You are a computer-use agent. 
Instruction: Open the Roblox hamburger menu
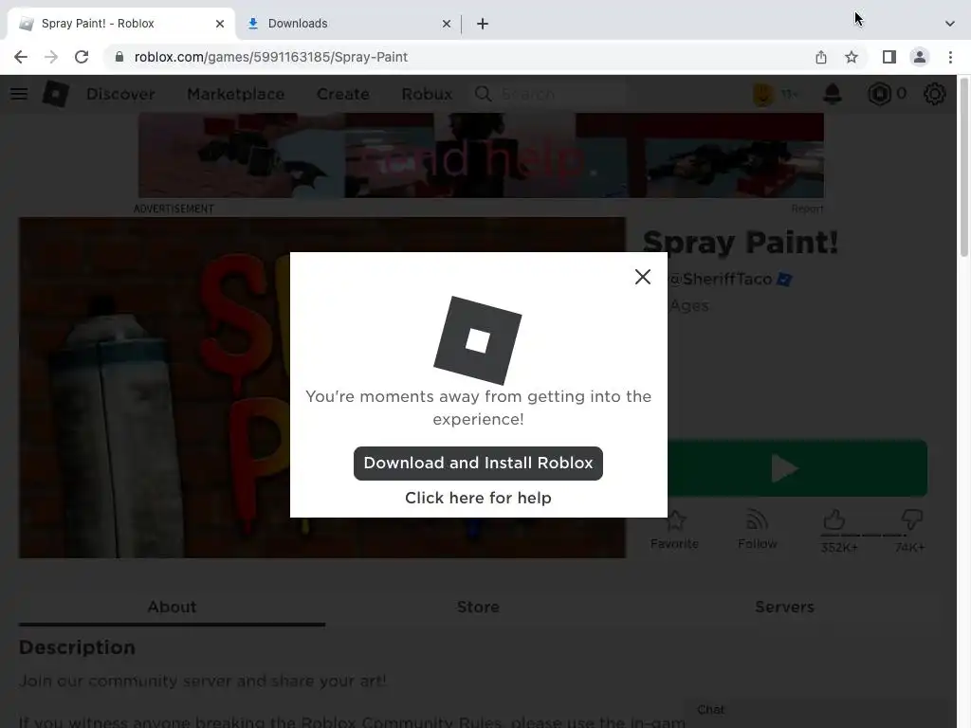[x=19, y=94]
